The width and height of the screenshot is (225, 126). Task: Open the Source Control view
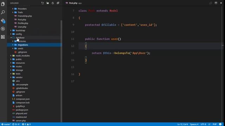coord(3,21)
